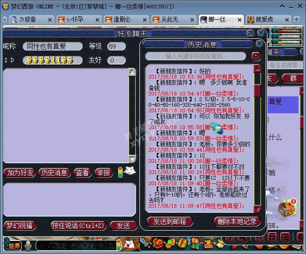
Task: Click 加为好友 button
Action: click(19, 173)
